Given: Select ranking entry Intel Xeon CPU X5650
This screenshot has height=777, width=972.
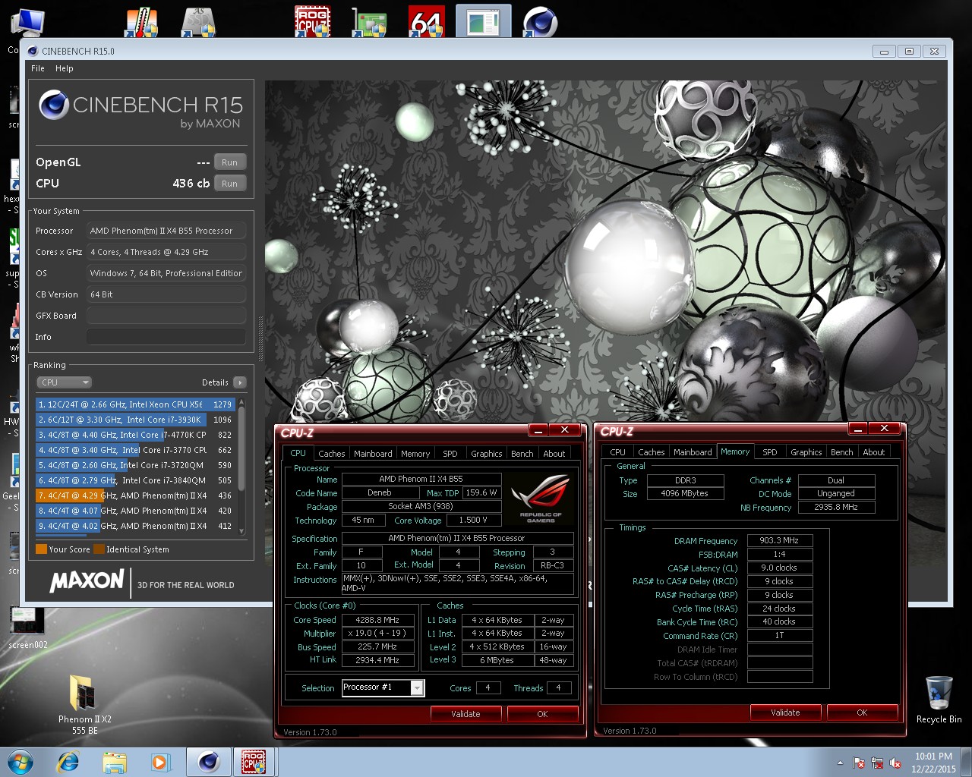Looking at the screenshot, I should (x=135, y=404).
